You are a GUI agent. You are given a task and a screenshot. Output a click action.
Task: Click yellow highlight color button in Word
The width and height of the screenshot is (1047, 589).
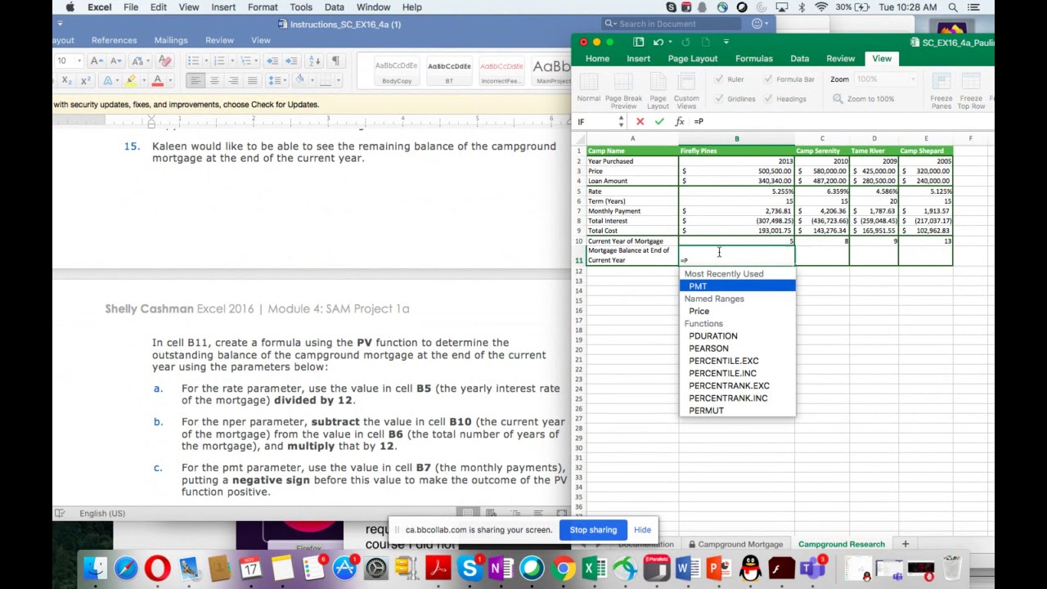[131, 81]
